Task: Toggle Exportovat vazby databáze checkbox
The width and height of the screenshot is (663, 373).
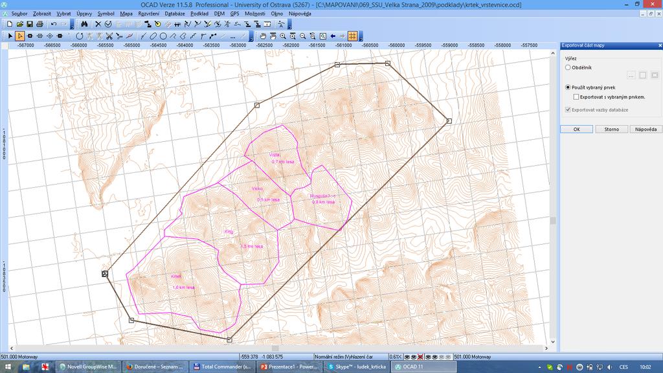Action: pos(568,109)
